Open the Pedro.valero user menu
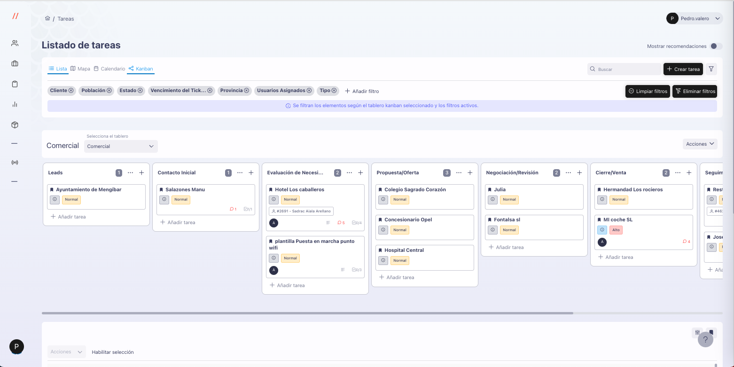 click(694, 18)
